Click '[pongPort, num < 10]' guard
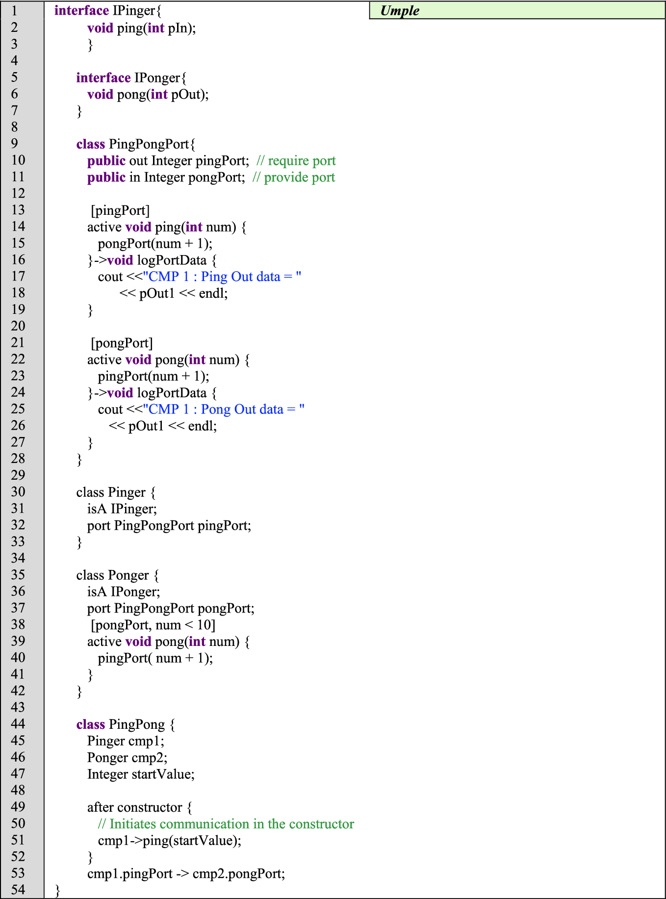 coord(153,625)
